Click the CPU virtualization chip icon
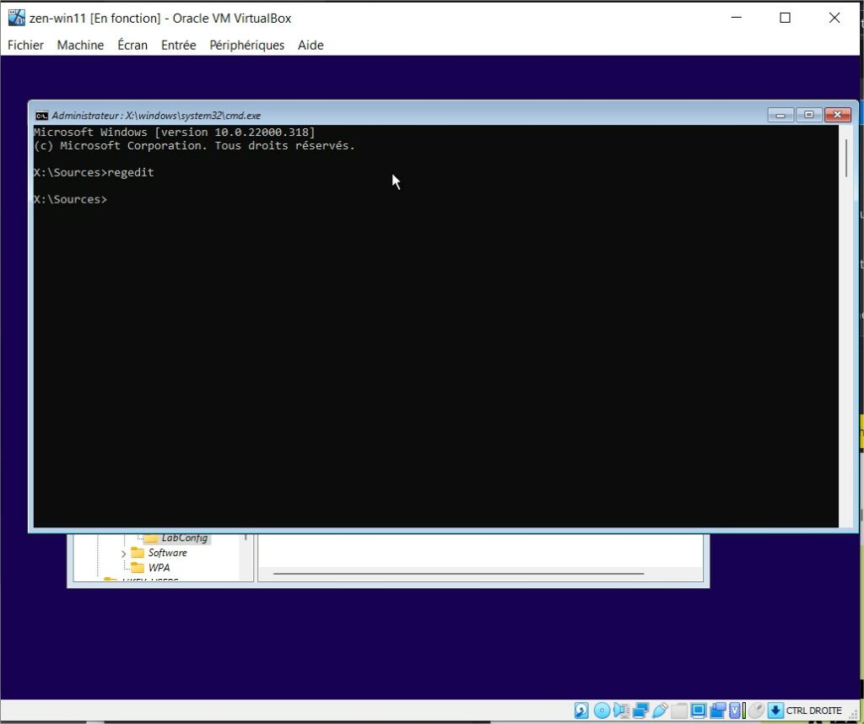This screenshot has width=864, height=724. pyautogui.click(x=735, y=710)
